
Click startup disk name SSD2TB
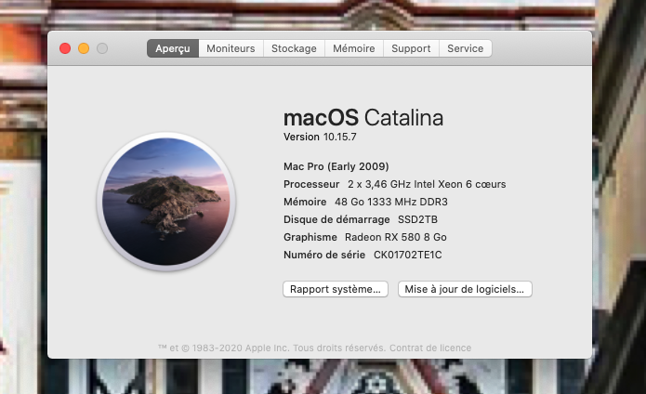pyautogui.click(x=417, y=219)
